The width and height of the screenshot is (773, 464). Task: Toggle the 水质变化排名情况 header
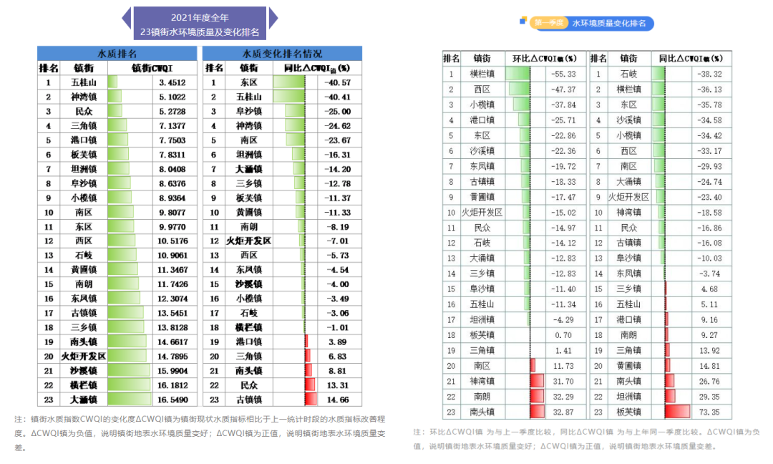[283, 53]
